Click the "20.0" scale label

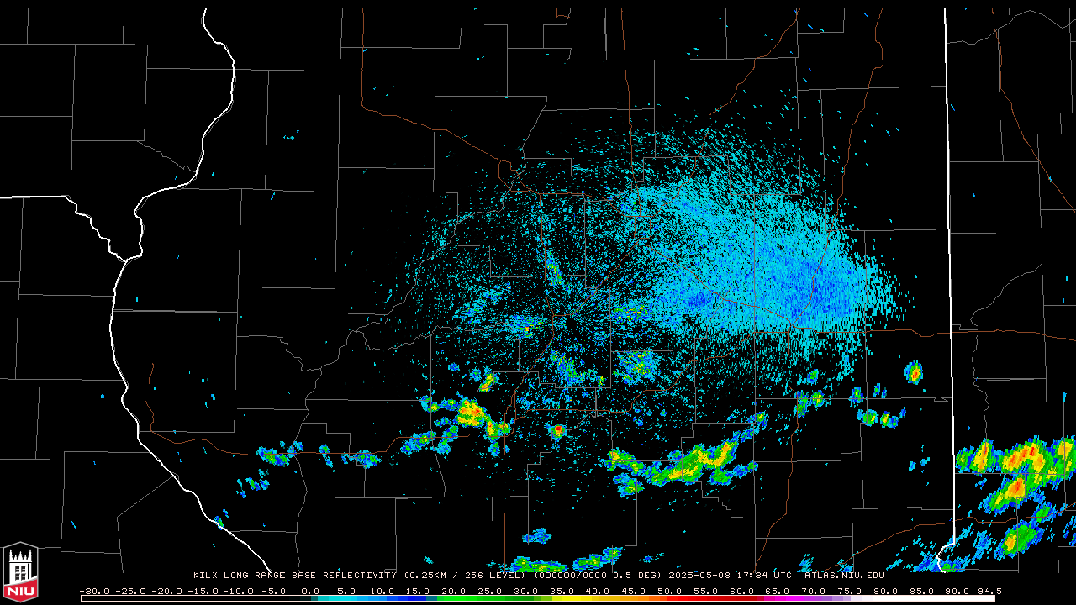[x=454, y=592]
